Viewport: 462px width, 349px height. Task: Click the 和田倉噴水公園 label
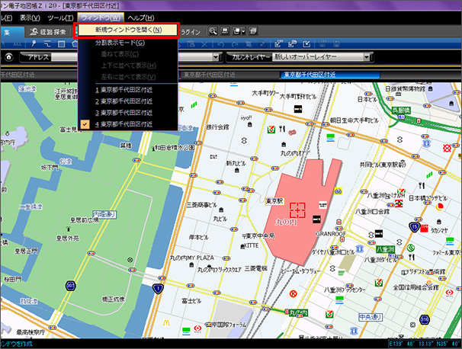tap(175, 148)
